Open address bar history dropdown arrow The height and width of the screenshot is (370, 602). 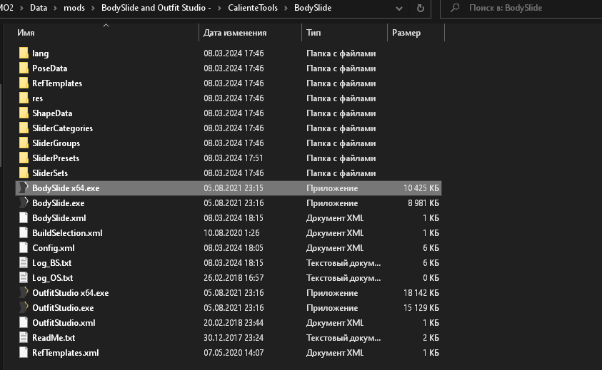click(399, 8)
